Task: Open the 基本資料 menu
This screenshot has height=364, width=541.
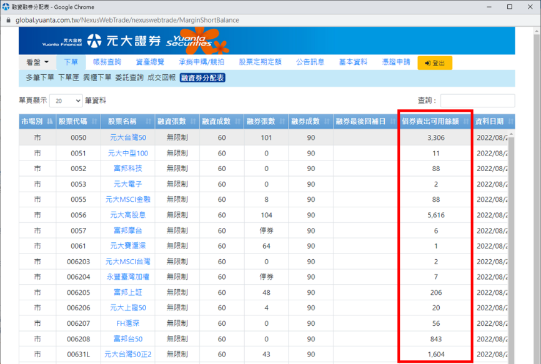Action: pos(353,62)
